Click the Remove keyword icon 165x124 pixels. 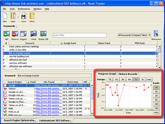tap(15, 34)
